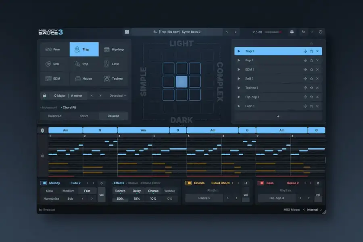Select the Trap genre tab

pos(84,49)
